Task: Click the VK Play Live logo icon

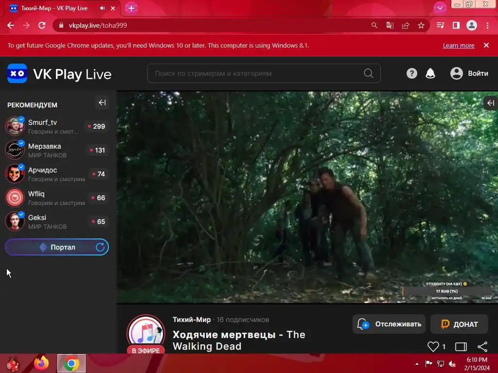Action: pyautogui.click(x=17, y=73)
